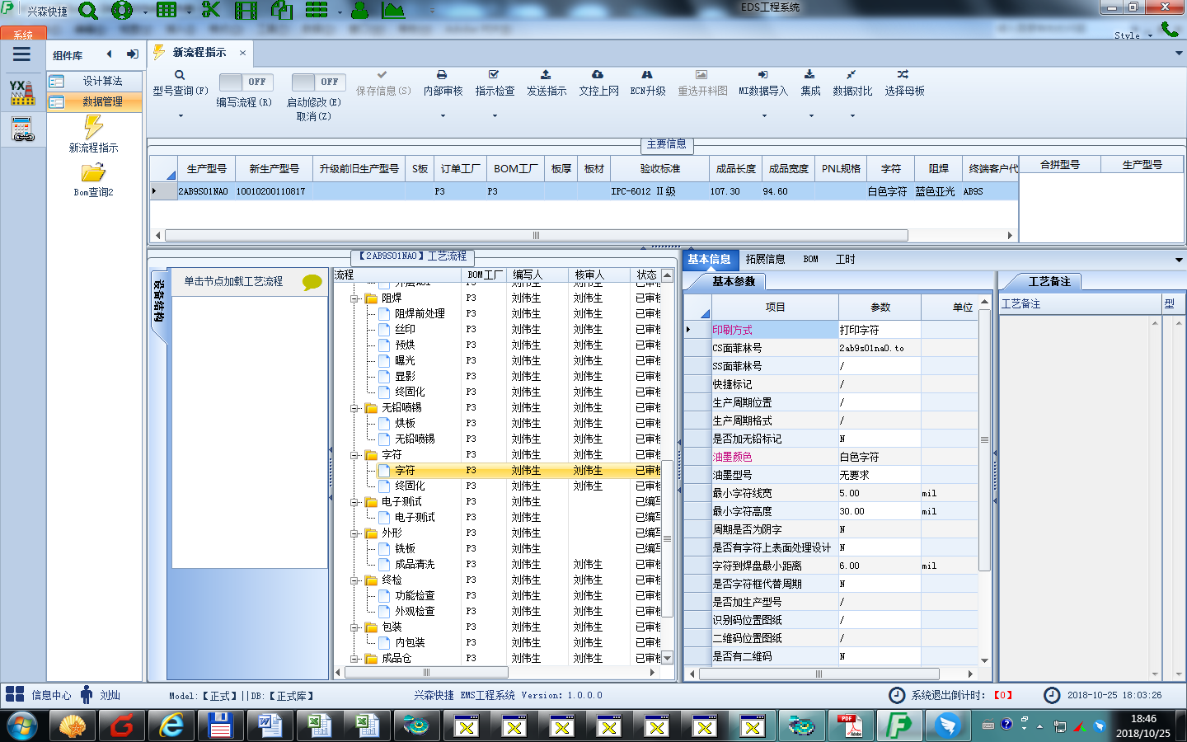
Task: Open Internet Explorer from taskbar
Action: tap(171, 726)
